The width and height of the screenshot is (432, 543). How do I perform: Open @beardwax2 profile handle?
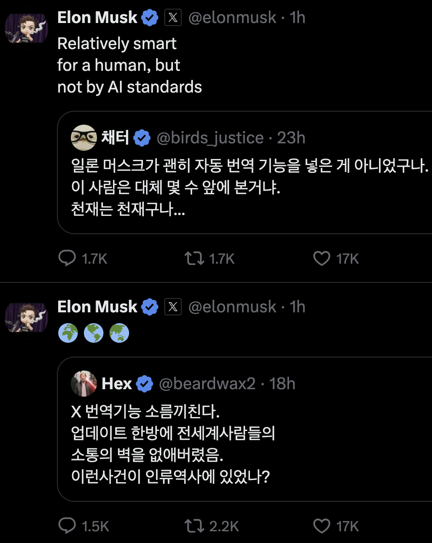click(x=207, y=384)
